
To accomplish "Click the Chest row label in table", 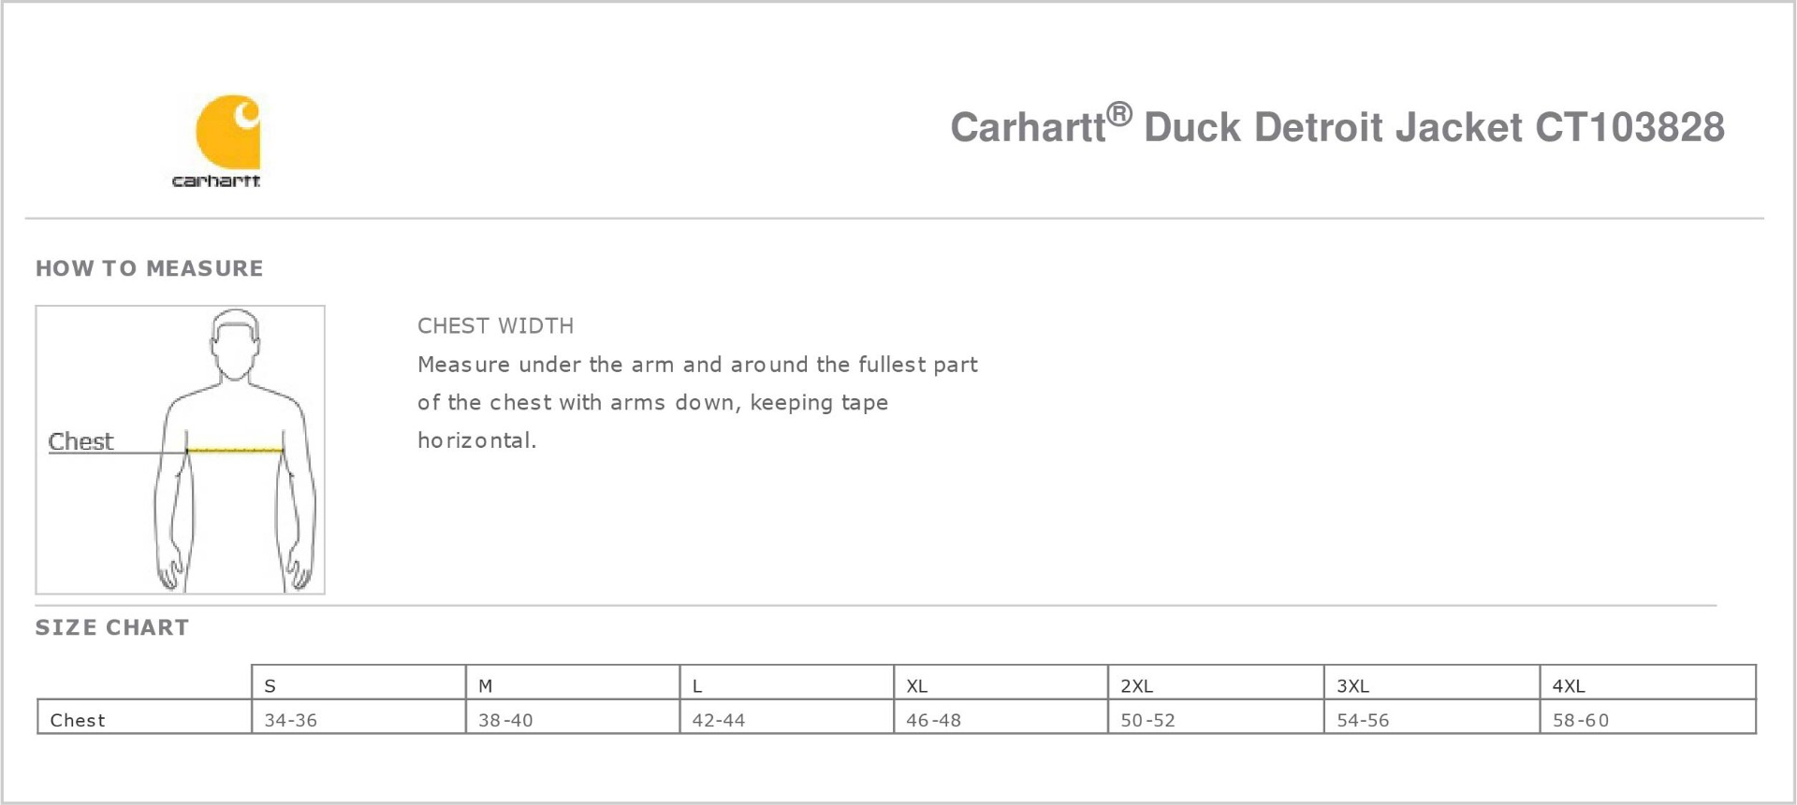I will pos(78,720).
